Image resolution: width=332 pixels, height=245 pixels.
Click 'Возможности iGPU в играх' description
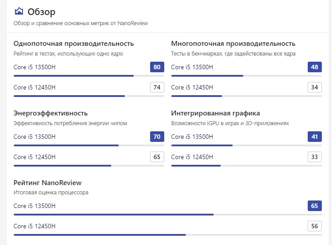[x=230, y=123]
